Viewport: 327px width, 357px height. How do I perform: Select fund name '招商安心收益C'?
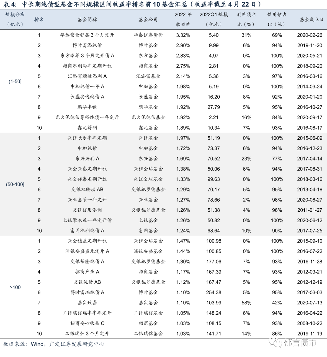pos(87,323)
